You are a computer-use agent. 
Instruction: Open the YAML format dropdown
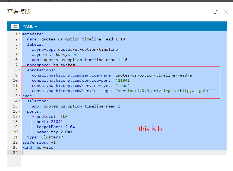(30, 26)
